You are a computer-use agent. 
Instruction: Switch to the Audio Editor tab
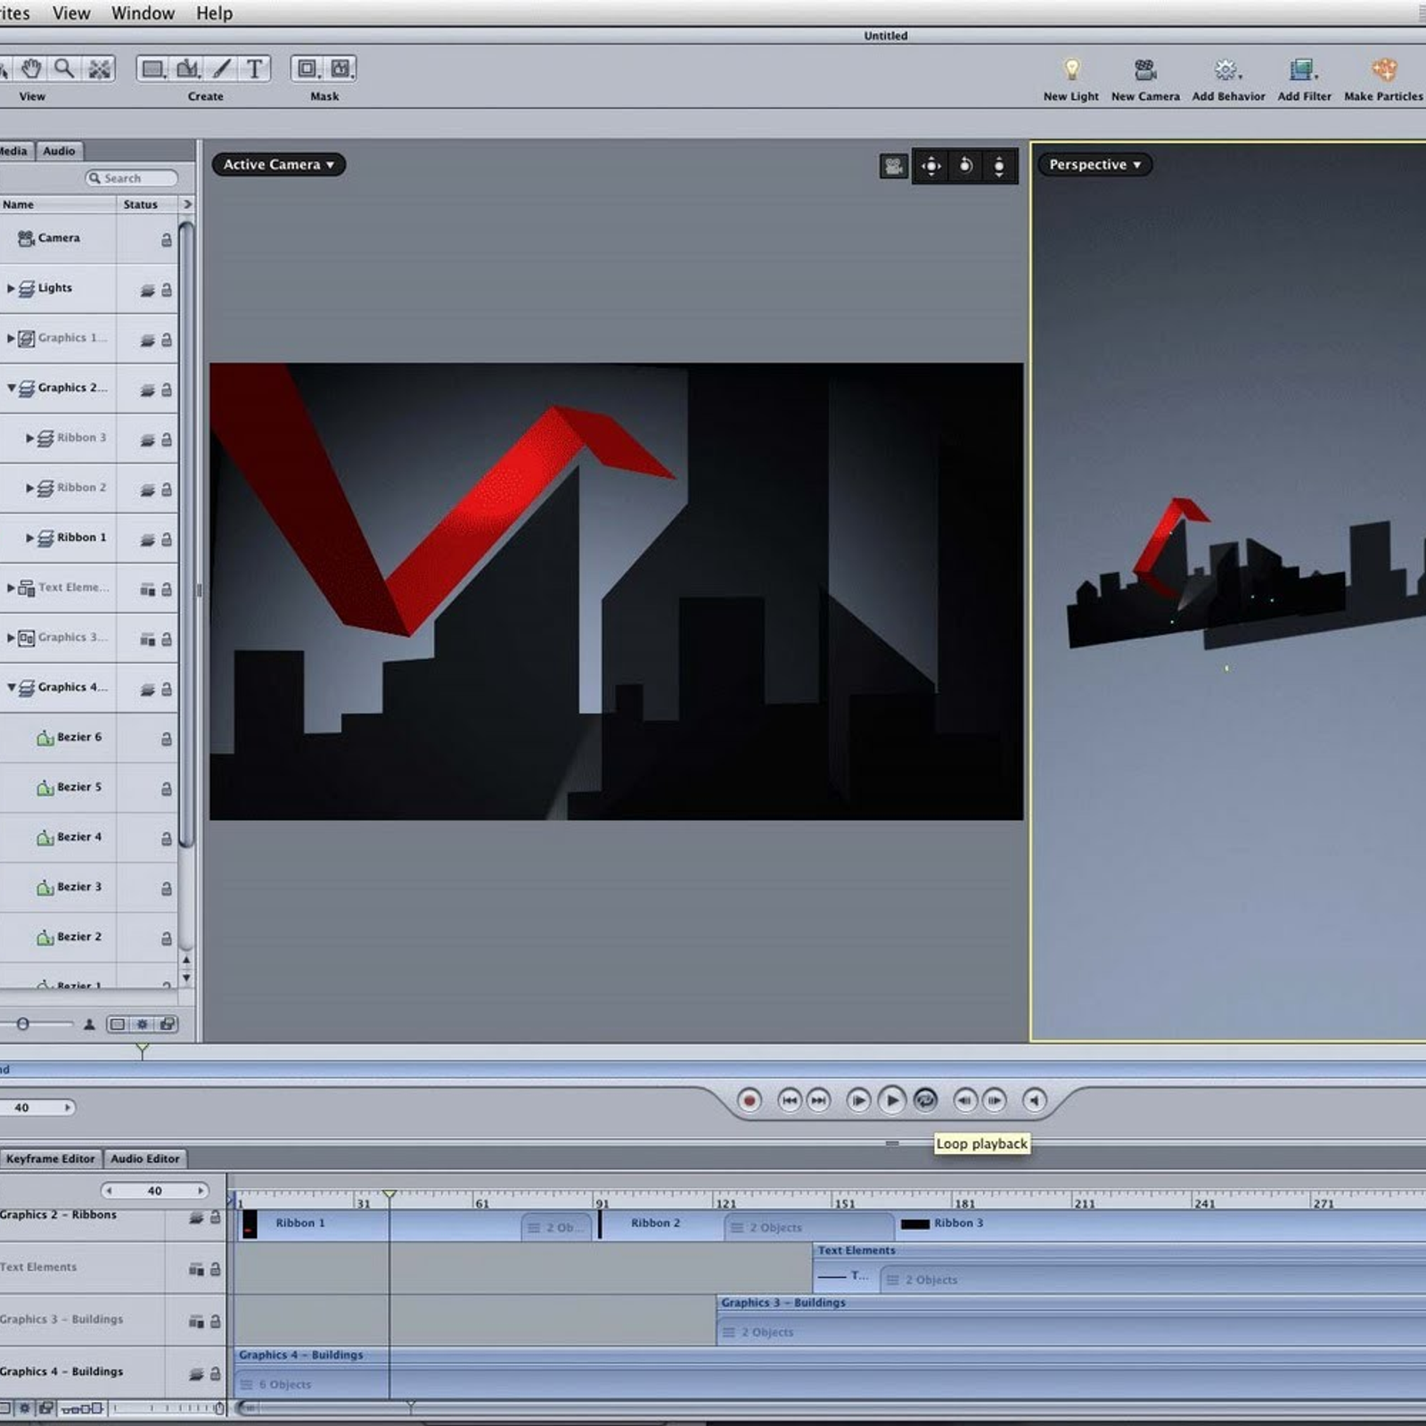tap(145, 1159)
